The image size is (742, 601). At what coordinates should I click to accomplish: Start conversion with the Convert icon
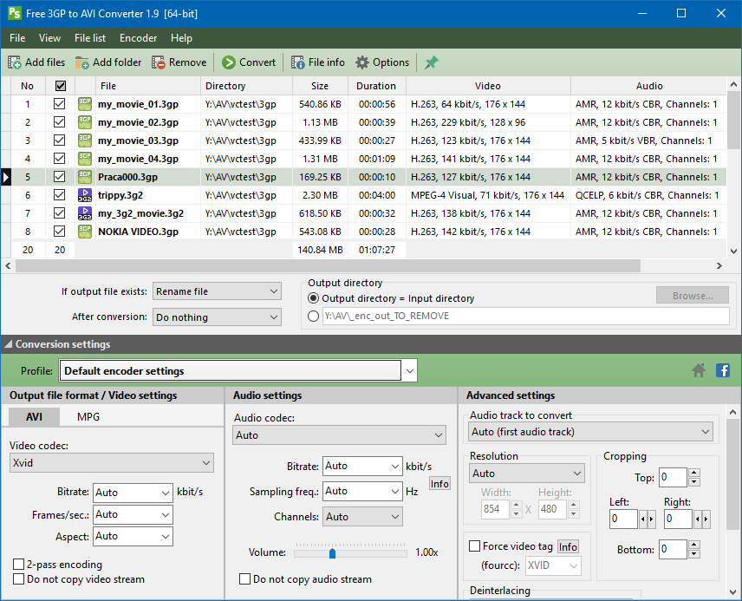pyautogui.click(x=227, y=62)
